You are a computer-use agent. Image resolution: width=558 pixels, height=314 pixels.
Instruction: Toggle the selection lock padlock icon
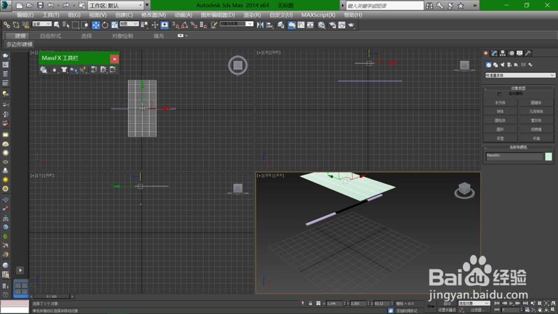(310, 303)
